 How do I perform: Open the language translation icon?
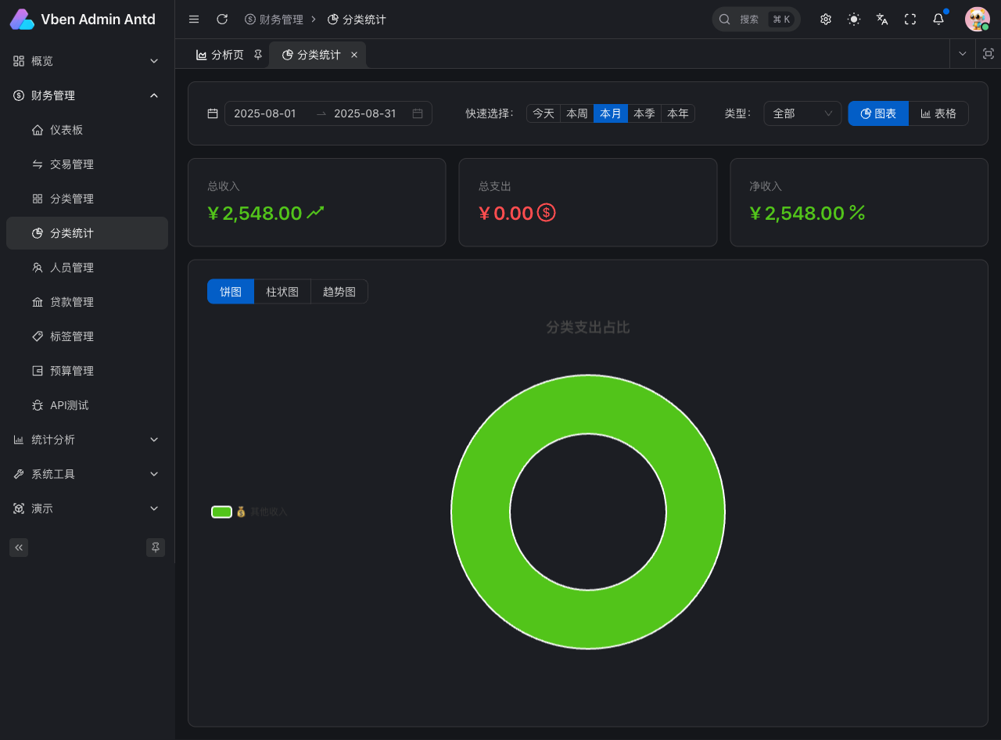[x=882, y=20]
